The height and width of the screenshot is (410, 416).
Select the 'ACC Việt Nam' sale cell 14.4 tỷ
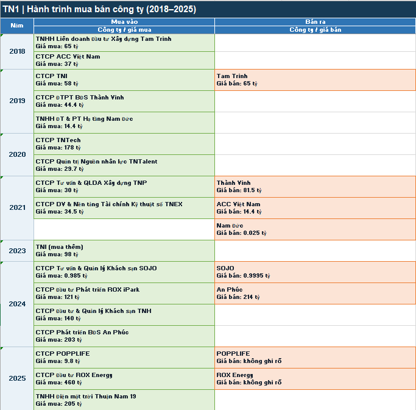315,208
